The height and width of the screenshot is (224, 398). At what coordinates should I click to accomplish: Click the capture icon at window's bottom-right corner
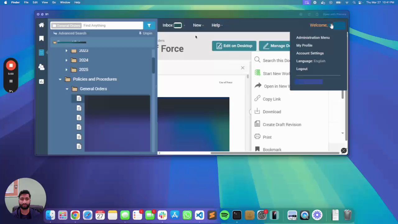point(344,151)
